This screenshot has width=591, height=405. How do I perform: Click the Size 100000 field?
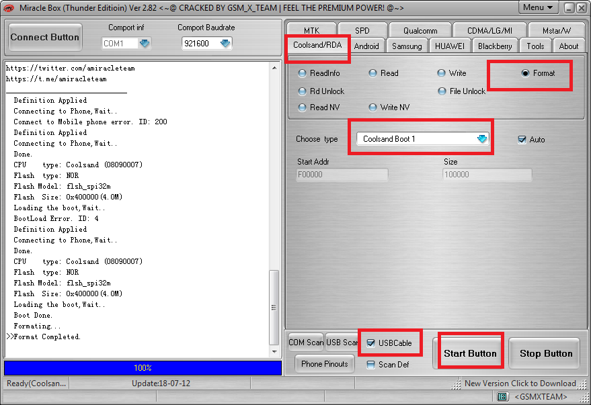pos(487,175)
